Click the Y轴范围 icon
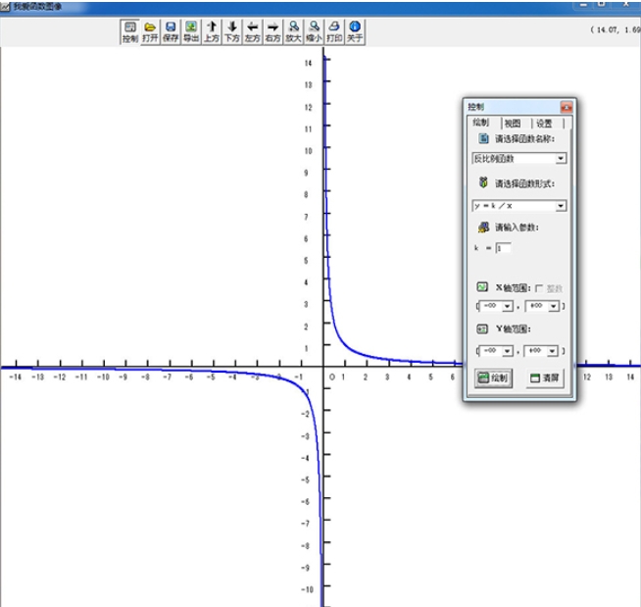This screenshot has width=641, height=607. [482, 329]
